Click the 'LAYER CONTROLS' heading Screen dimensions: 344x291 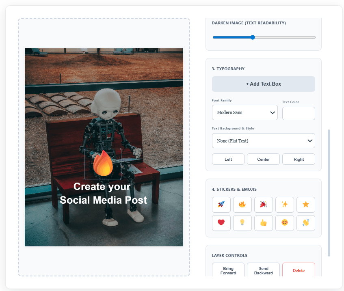229,256
